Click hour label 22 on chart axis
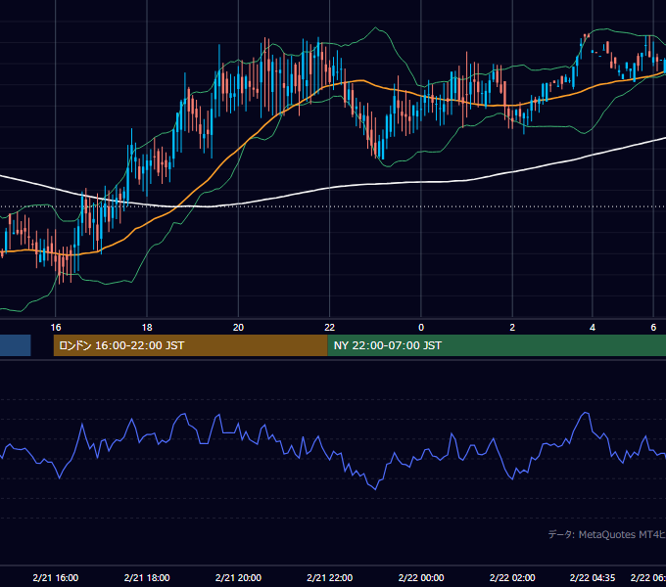The width and height of the screenshot is (666, 587). click(330, 328)
